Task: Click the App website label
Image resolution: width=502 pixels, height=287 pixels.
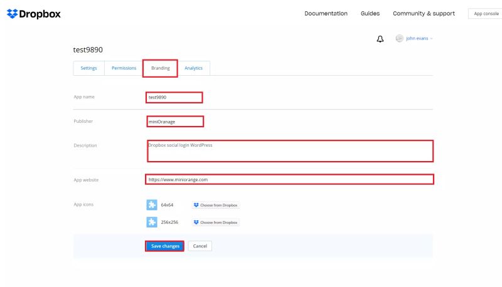Action: click(x=86, y=180)
